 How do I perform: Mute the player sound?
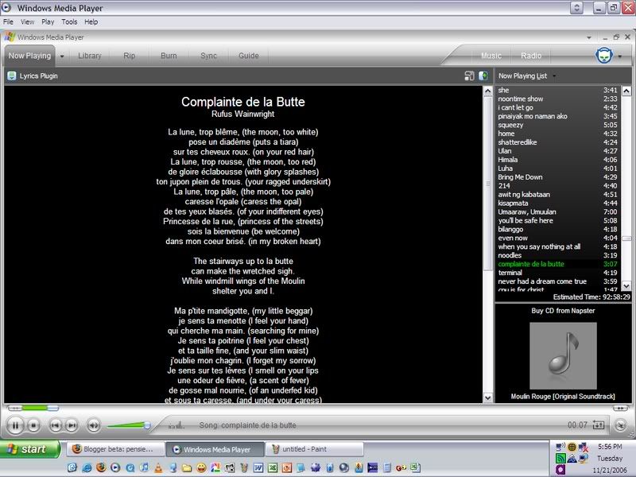click(94, 426)
